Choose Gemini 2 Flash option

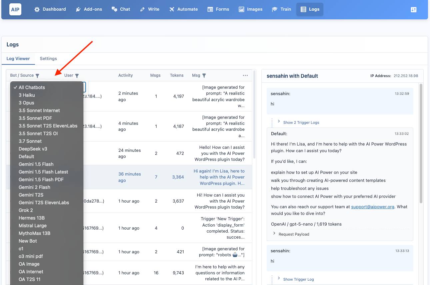pos(47,187)
